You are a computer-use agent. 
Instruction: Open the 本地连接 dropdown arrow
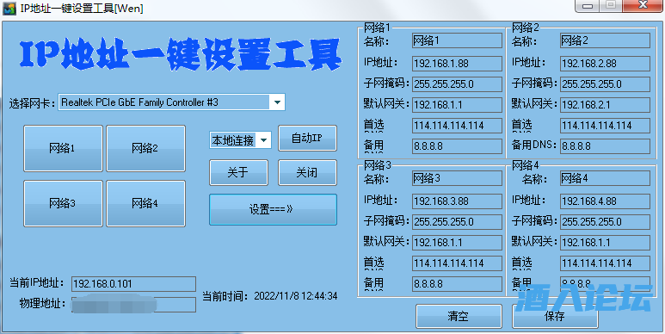(x=264, y=140)
